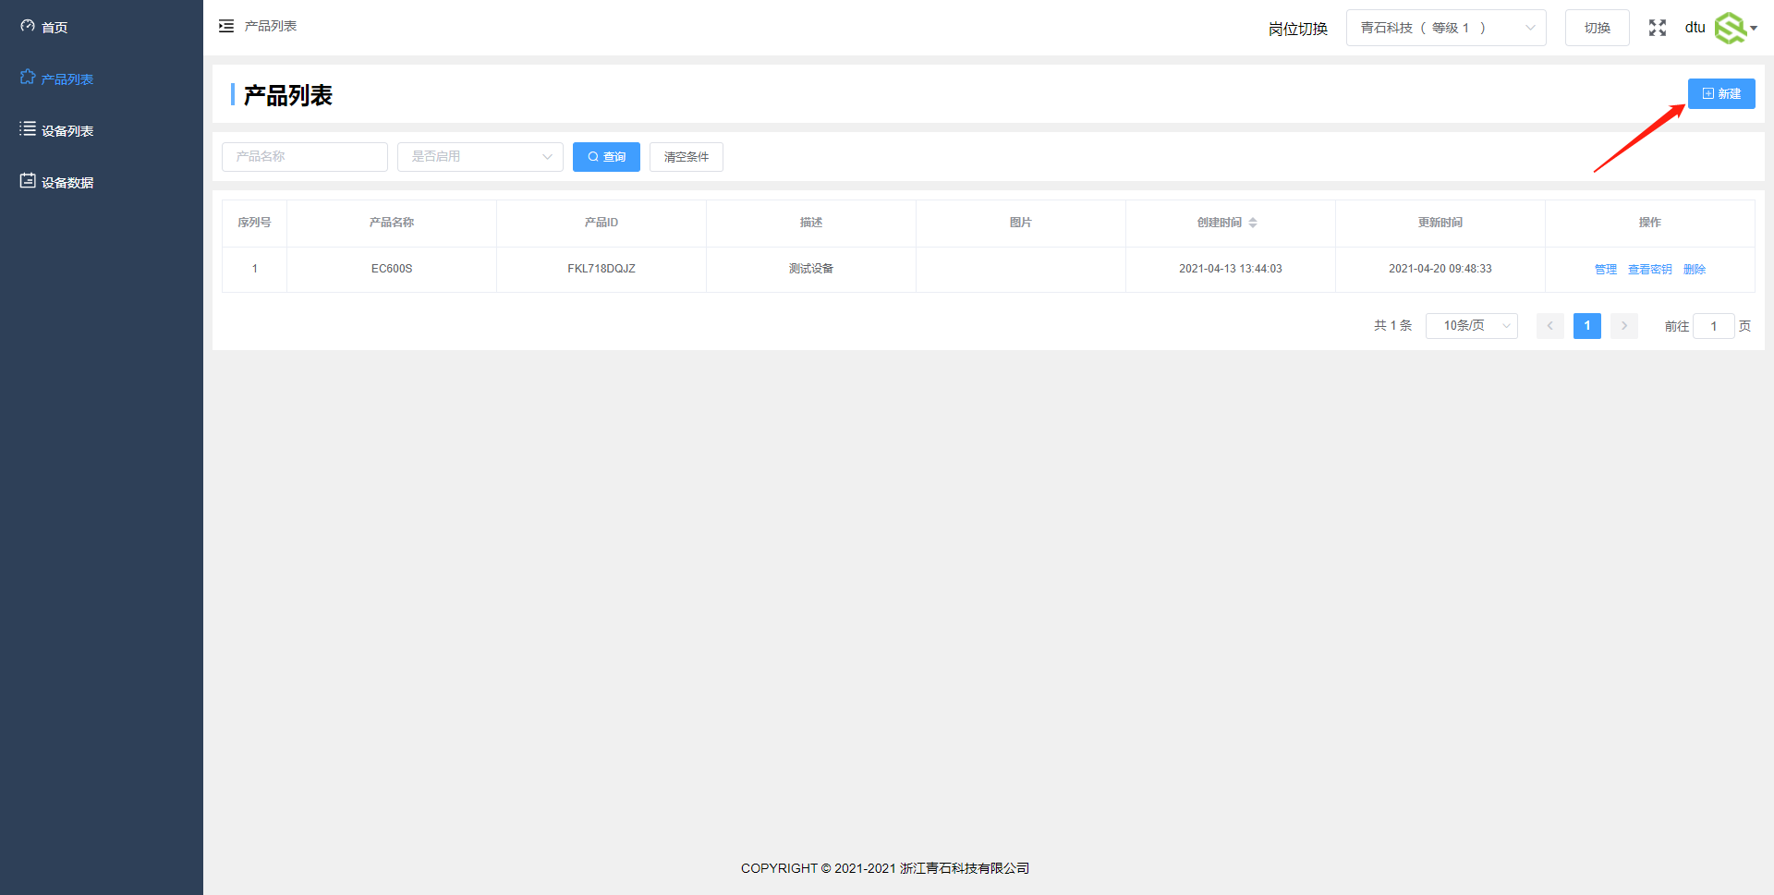
Task: Click the sidebar collapse hamburger icon
Action: (x=226, y=26)
